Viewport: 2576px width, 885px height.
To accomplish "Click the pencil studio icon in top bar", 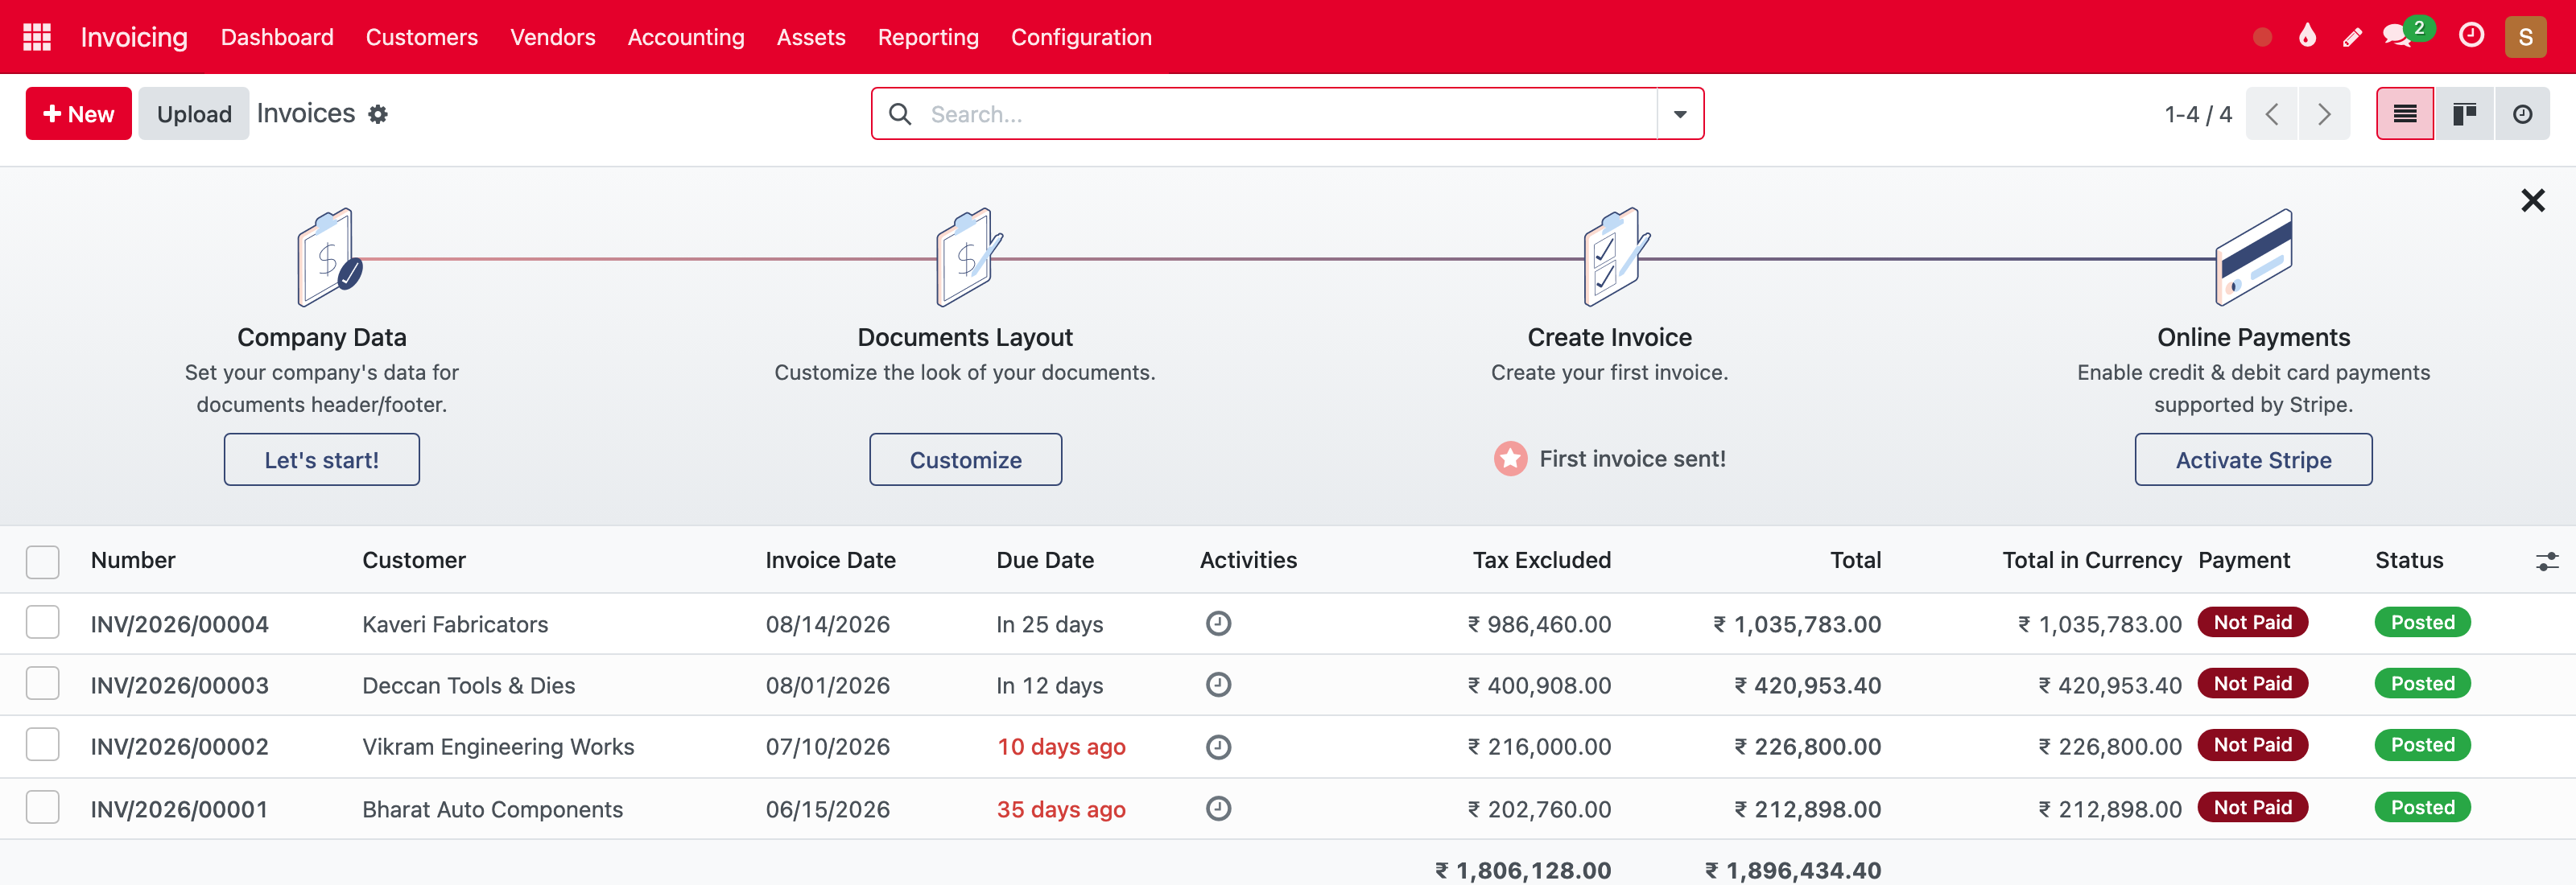I will 2352,37.
